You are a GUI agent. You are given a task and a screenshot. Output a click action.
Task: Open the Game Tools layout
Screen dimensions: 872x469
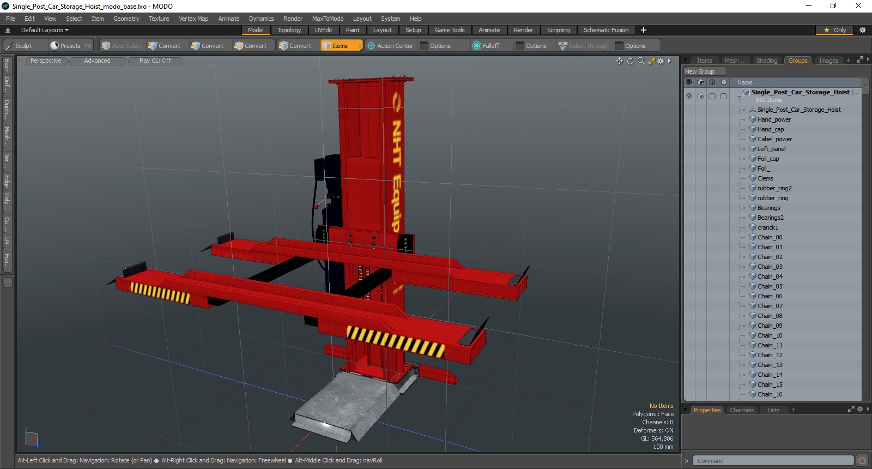click(450, 30)
